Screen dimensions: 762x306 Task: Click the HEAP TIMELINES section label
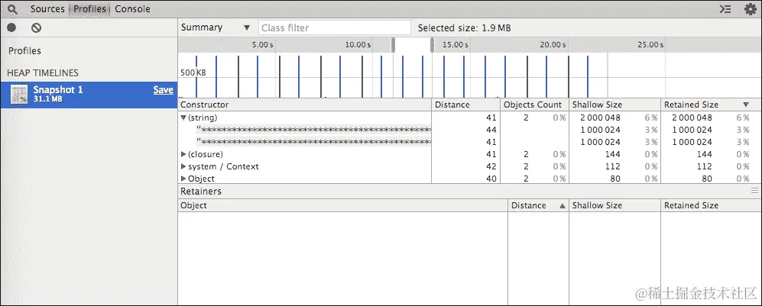(x=42, y=72)
